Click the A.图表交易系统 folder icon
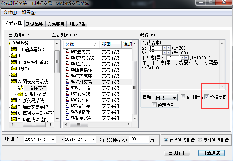 tap(14, 81)
